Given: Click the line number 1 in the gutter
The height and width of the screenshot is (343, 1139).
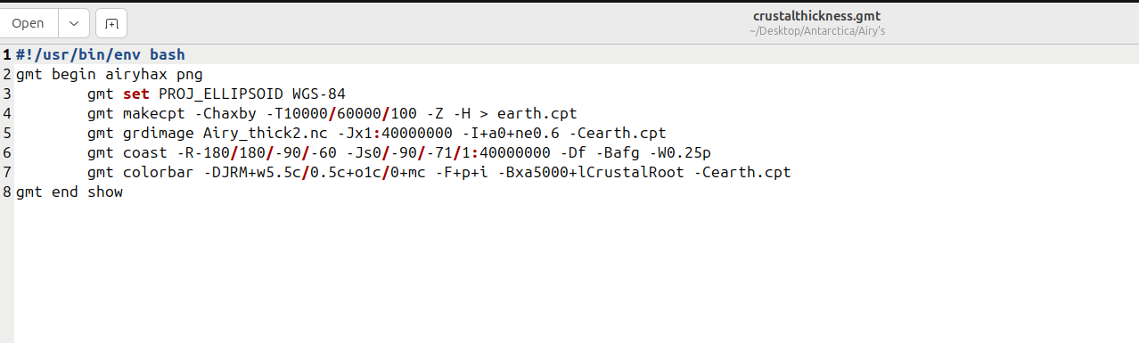Looking at the screenshot, I should point(6,55).
